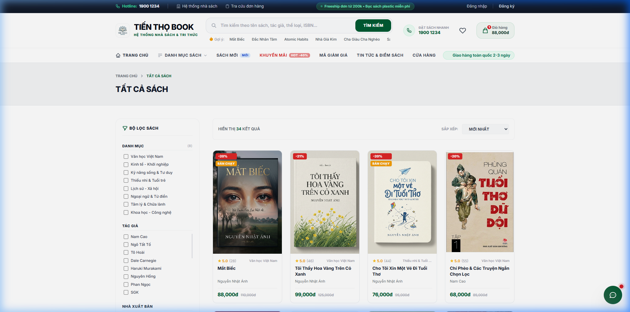
Task: Click the store building icon for Hệ thống nhà sách
Action: 178,6
